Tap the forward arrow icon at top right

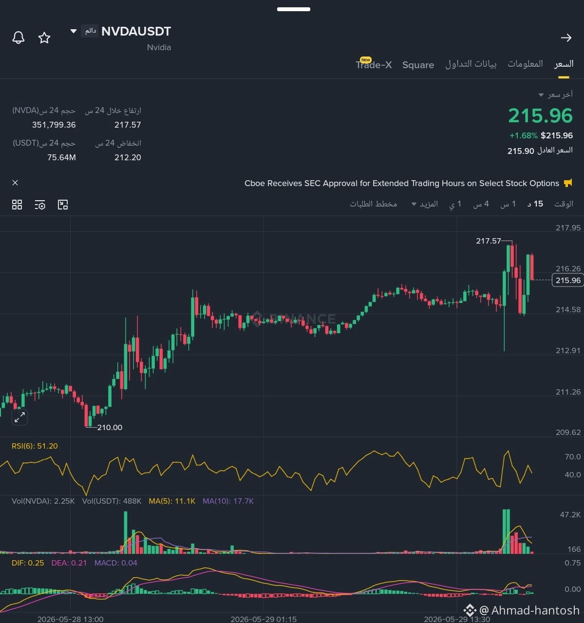(x=566, y=38)
